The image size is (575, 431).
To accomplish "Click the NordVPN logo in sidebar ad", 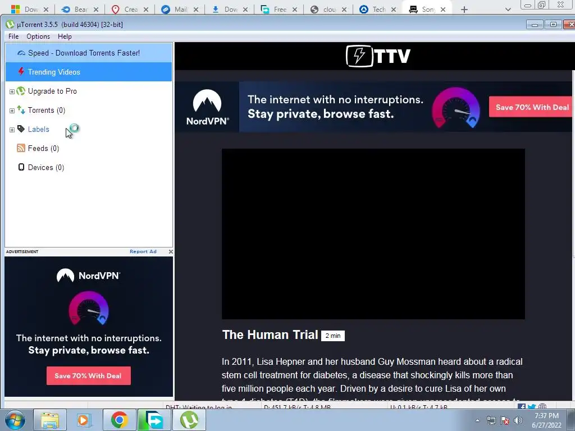I will coord(88,276).
